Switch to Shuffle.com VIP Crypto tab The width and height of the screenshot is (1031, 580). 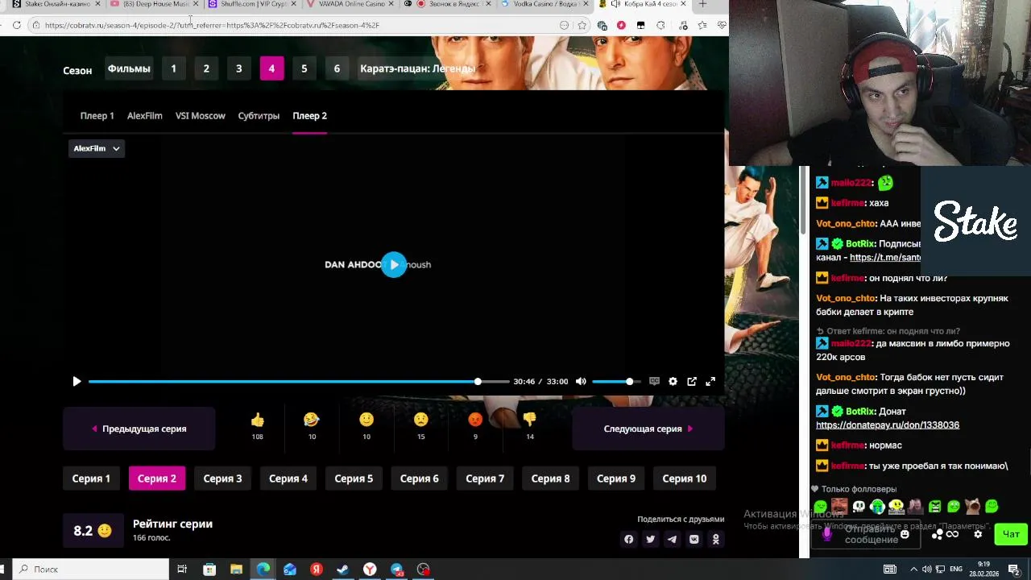tap(253, 4)
